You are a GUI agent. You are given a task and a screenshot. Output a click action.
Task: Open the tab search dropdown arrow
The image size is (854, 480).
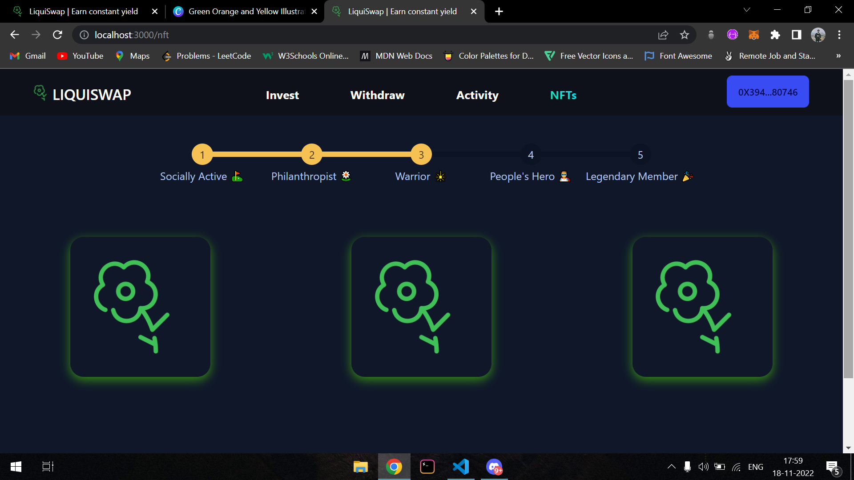[747, 10]
